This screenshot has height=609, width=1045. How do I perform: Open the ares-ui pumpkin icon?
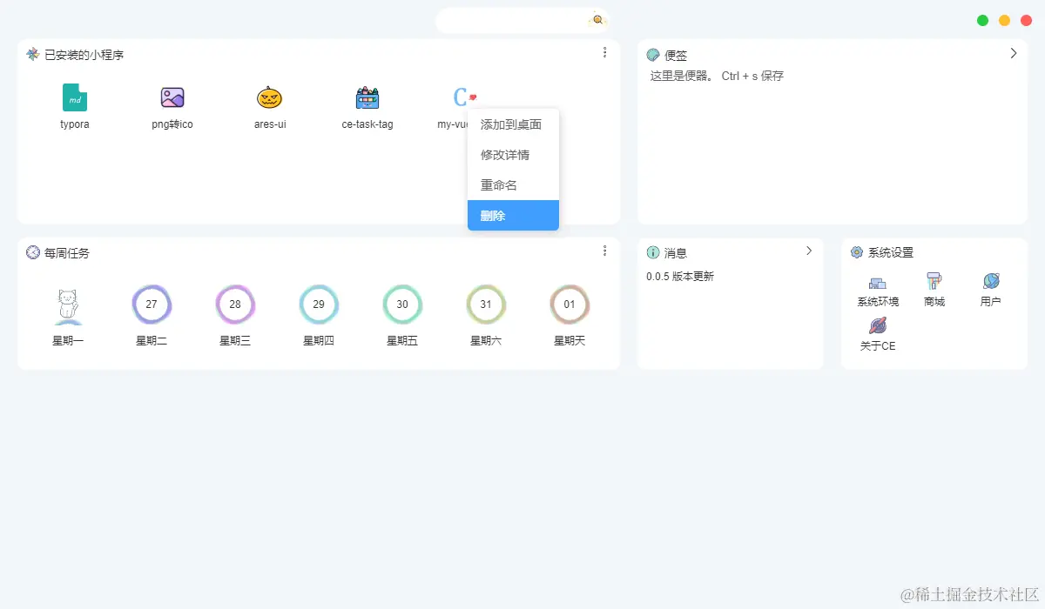tap(270, 97)
